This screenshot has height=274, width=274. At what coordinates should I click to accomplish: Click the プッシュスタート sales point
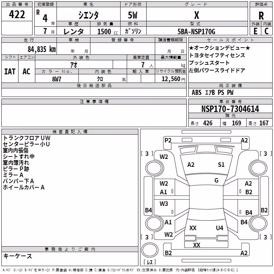click(x=209, y=63)
